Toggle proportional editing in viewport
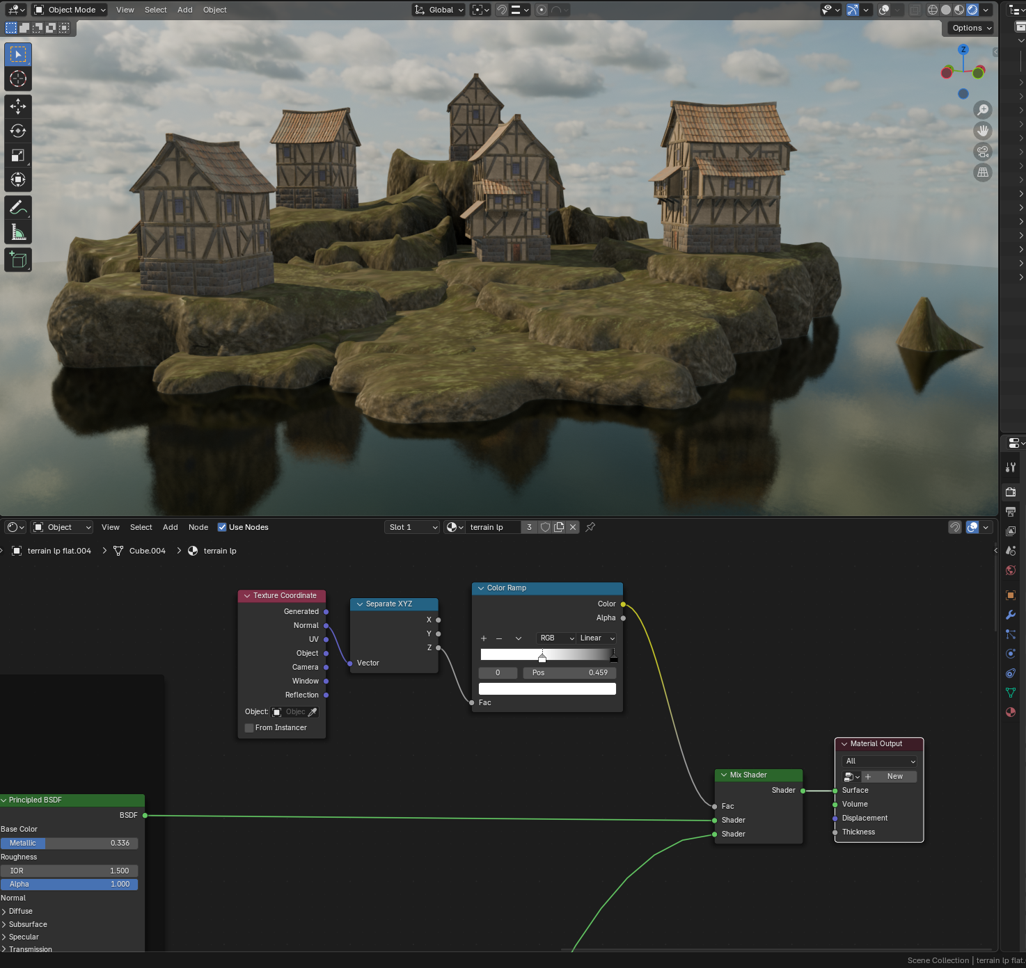Screen dimensions: 1026x968 [x=542, y=10]
